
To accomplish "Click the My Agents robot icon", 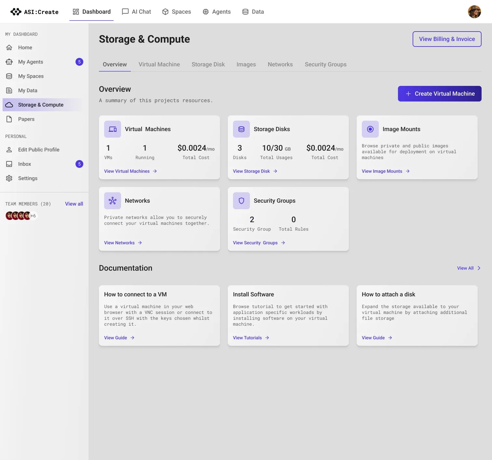I will [9, 62].
